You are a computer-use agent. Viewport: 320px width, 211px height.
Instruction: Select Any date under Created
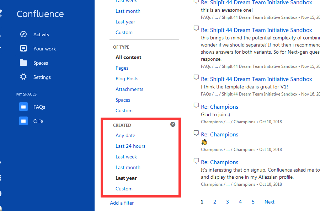(x=125, y=136)
